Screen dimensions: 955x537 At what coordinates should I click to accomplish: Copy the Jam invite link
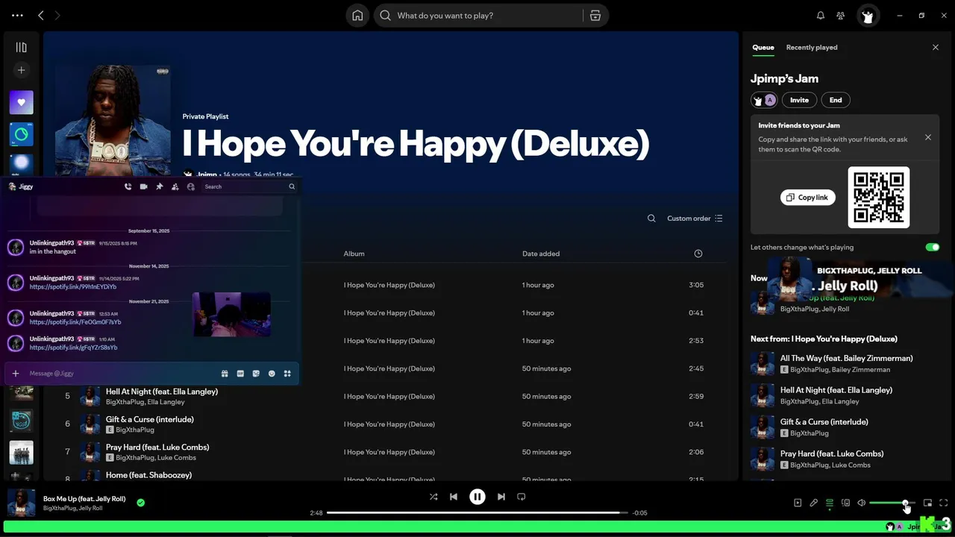click(x=807, y=198)
